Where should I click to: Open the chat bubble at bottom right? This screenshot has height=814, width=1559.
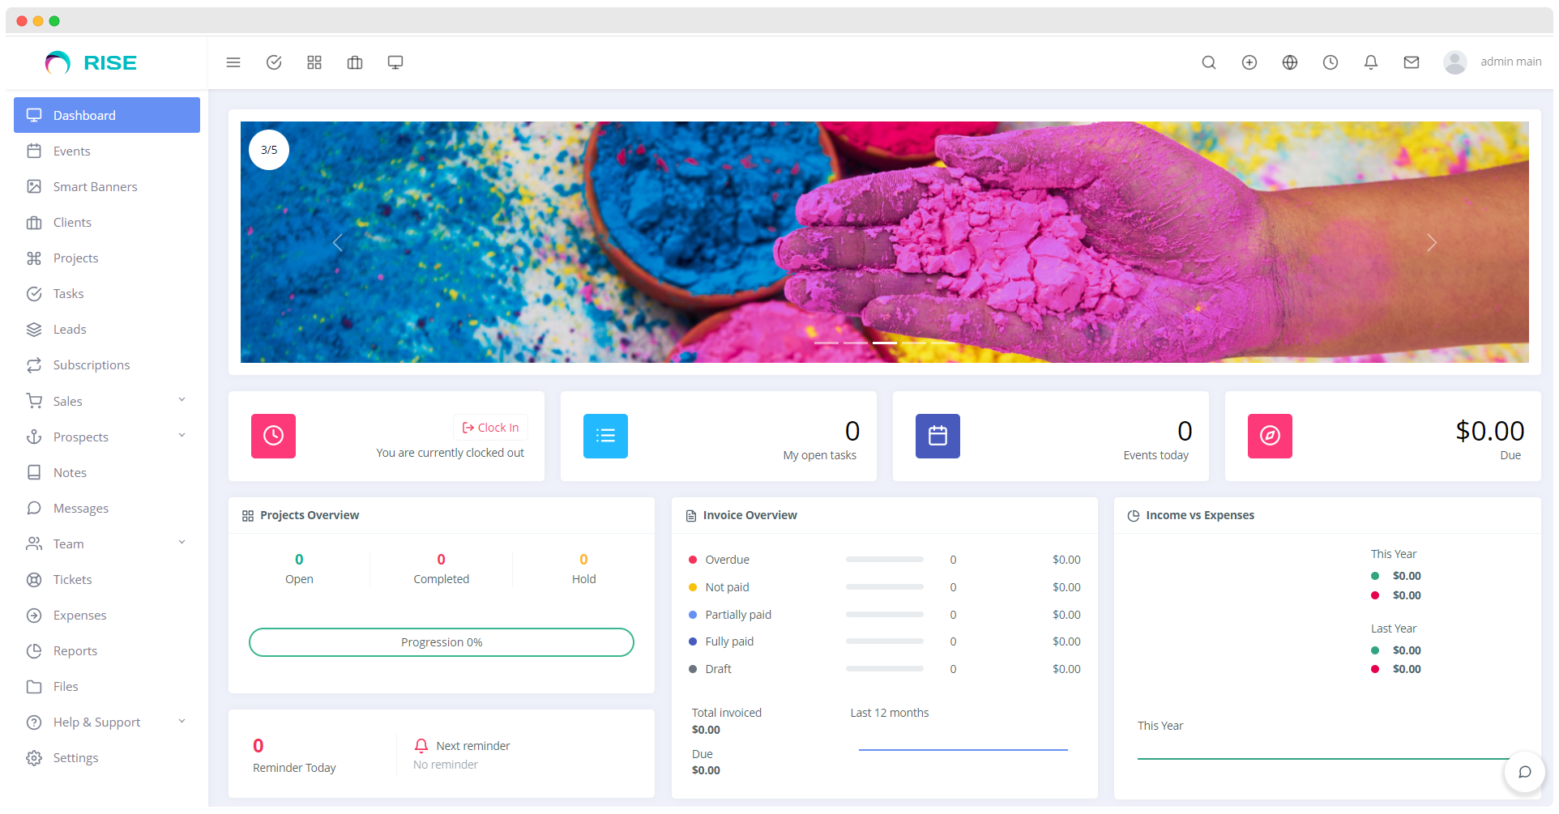pyautogui.click(x=1525, y=772)
